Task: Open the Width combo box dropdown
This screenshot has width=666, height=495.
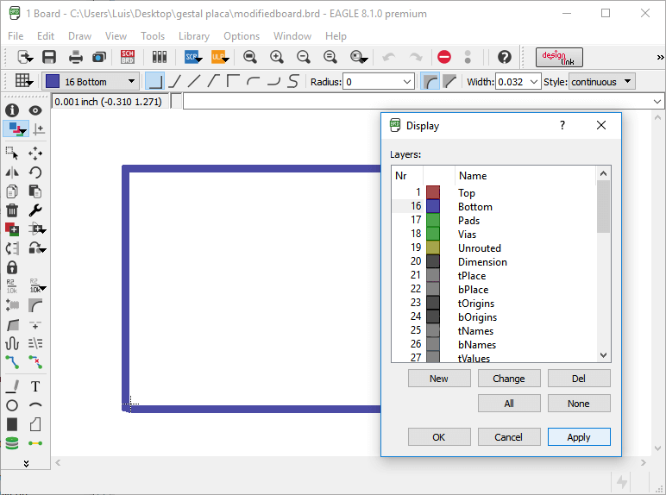Action: click(534, 82)
